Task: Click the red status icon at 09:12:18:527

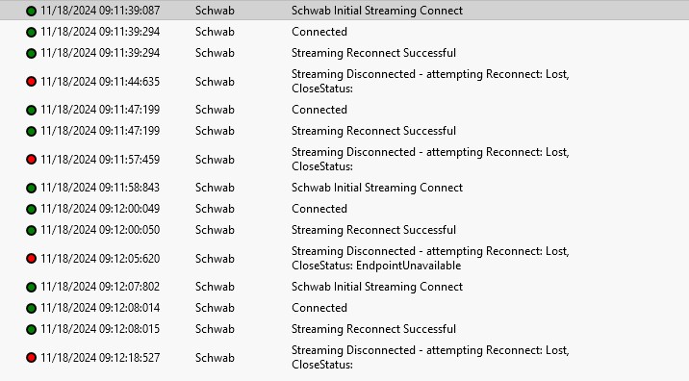Action: pos(31,358)
